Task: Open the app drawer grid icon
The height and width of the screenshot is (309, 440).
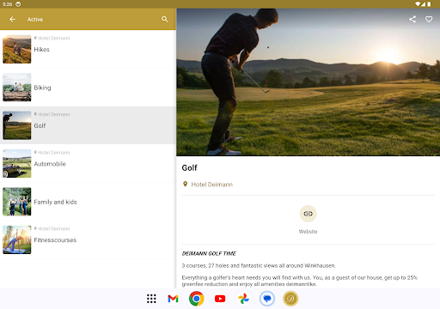Action: pos(151,299)
